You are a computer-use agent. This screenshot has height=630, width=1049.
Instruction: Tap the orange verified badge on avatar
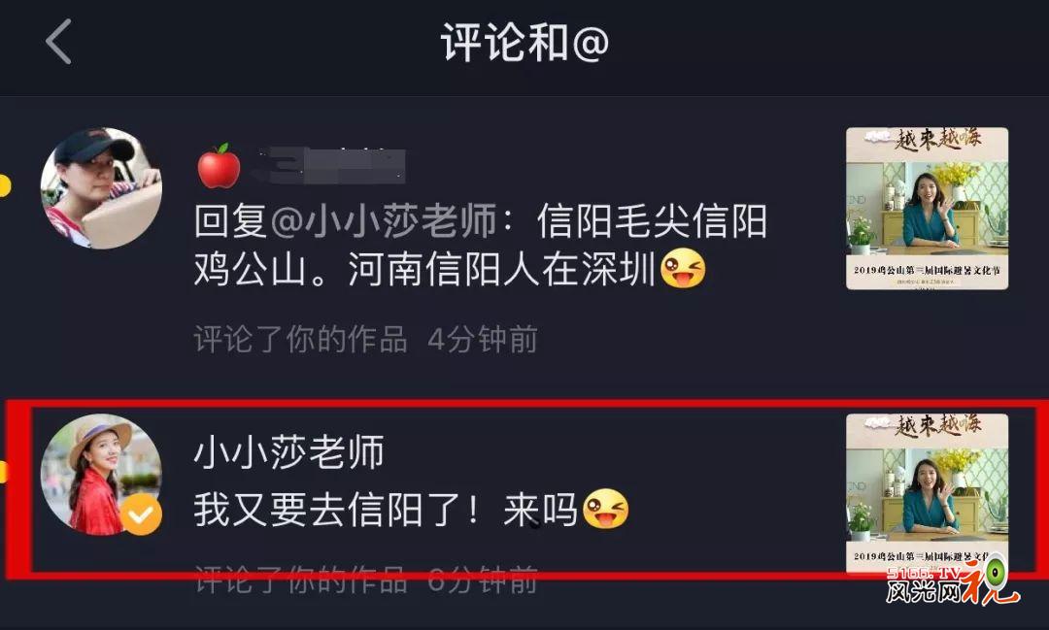tap(141, 514)
